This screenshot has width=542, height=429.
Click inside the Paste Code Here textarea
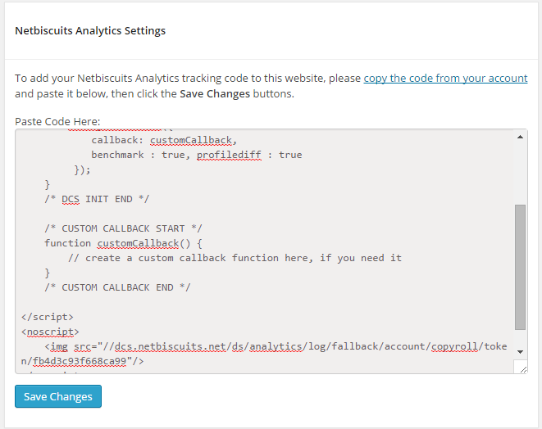pyautogui.click(x=264, y=251)
